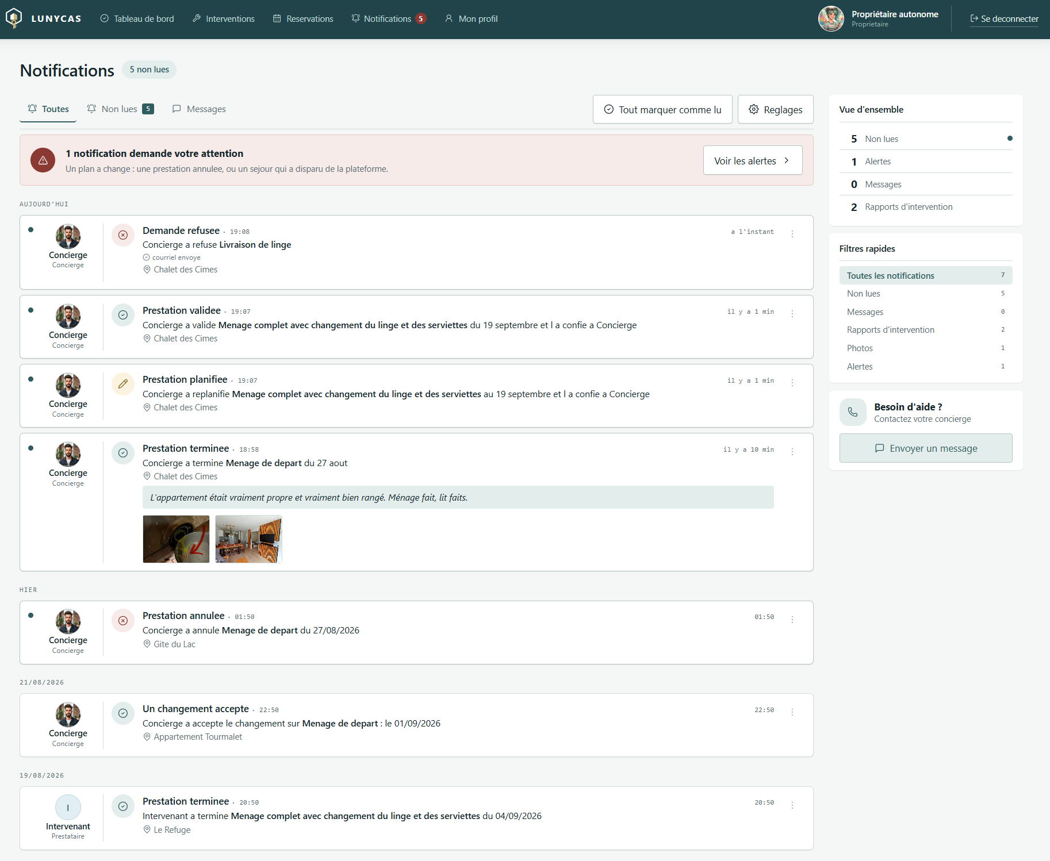Click the owner profile avatar
1050x861 pixels.
pyautogui.click(x=831, y=19)
